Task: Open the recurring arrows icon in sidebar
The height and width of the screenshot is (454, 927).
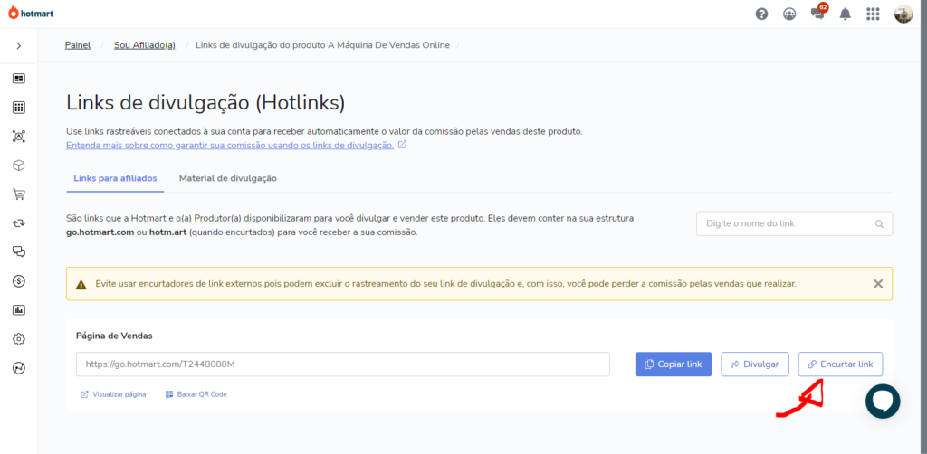Action: click(19, 223)
